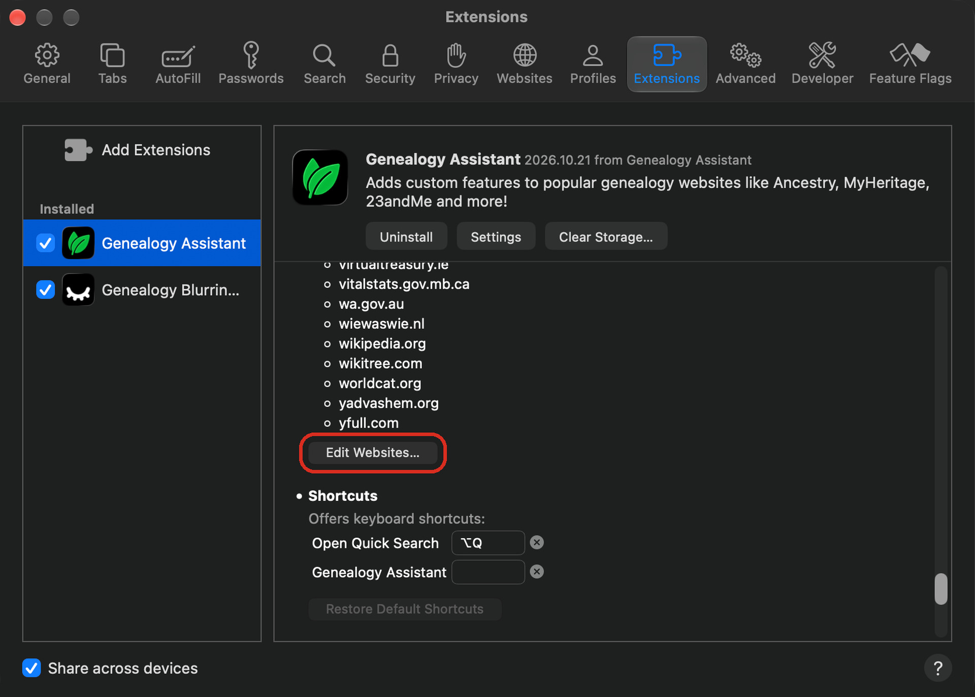Select the Genealogy Assistant row in the Installed list
Screen dimensions: 975x697
click(x=142, y=243)
